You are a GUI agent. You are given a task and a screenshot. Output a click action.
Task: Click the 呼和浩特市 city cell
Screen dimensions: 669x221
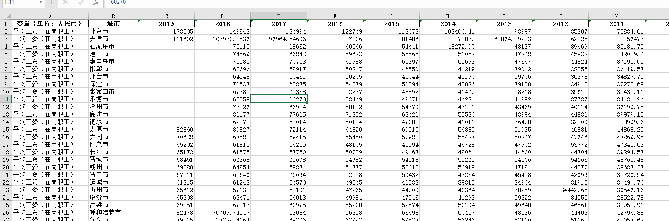pyautogui.click(x=113, y=212)
